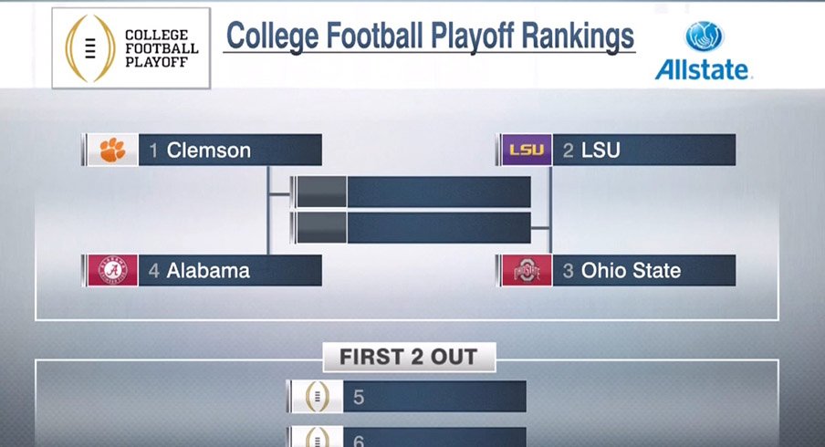
Task: Select the 3 Ohio State team bar
Action: [x=616, y=270]
